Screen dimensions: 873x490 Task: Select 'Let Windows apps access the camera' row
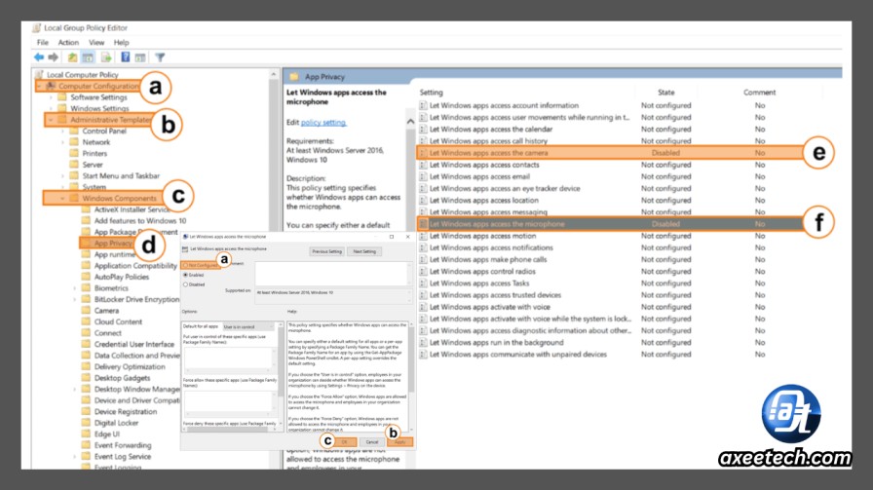click(x=610, y=153)
